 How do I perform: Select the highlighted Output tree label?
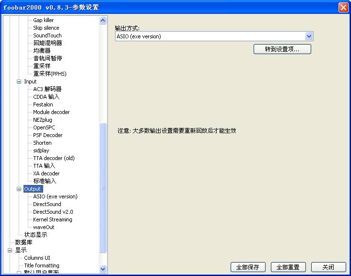tap(32, 189)
